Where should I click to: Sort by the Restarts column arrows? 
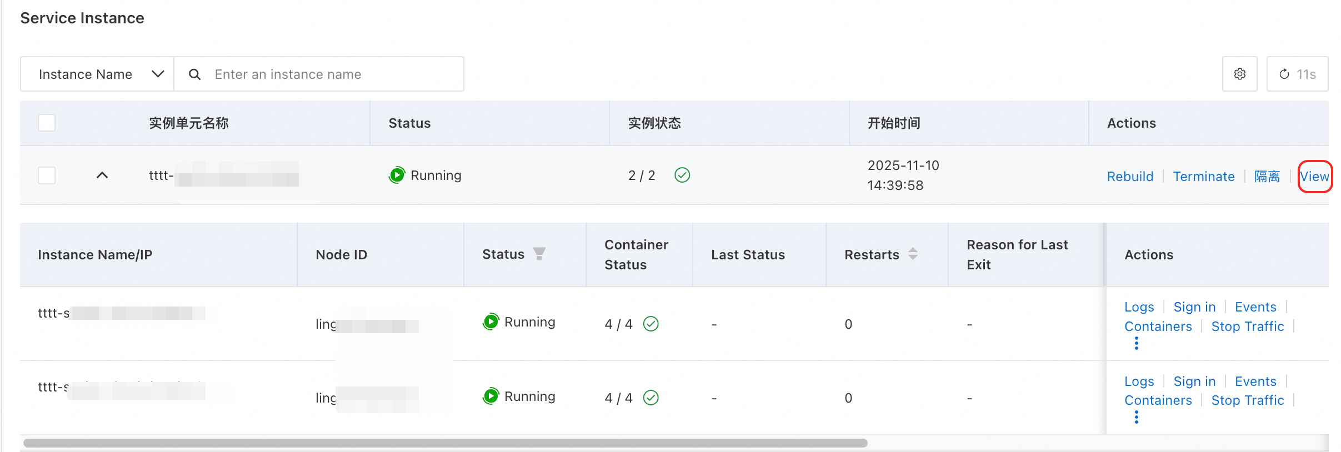click(x=913, y=254)
